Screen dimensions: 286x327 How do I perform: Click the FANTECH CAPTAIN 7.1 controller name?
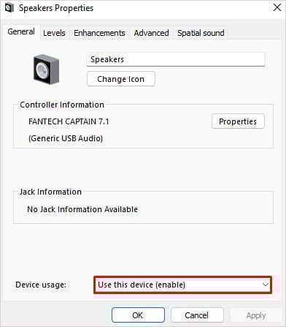click(69, 121)
